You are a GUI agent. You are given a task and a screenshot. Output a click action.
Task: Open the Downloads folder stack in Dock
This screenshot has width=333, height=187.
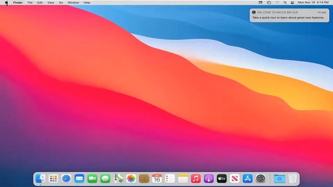tap(279, 179)
